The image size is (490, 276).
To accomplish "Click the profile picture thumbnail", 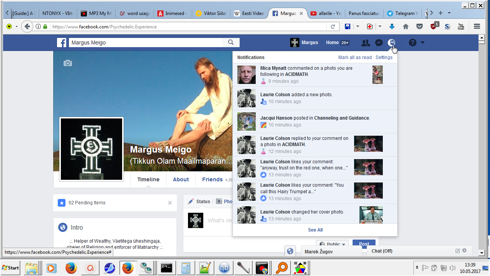I will pyautogui.click(x=91, y=149).
